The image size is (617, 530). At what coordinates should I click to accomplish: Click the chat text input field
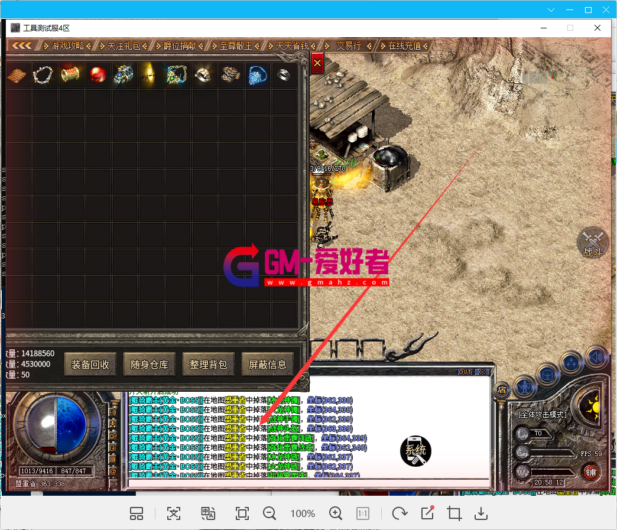tap(308, 483)
